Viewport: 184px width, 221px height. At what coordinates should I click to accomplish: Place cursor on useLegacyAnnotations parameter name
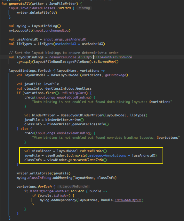click(x=107, y=155)
